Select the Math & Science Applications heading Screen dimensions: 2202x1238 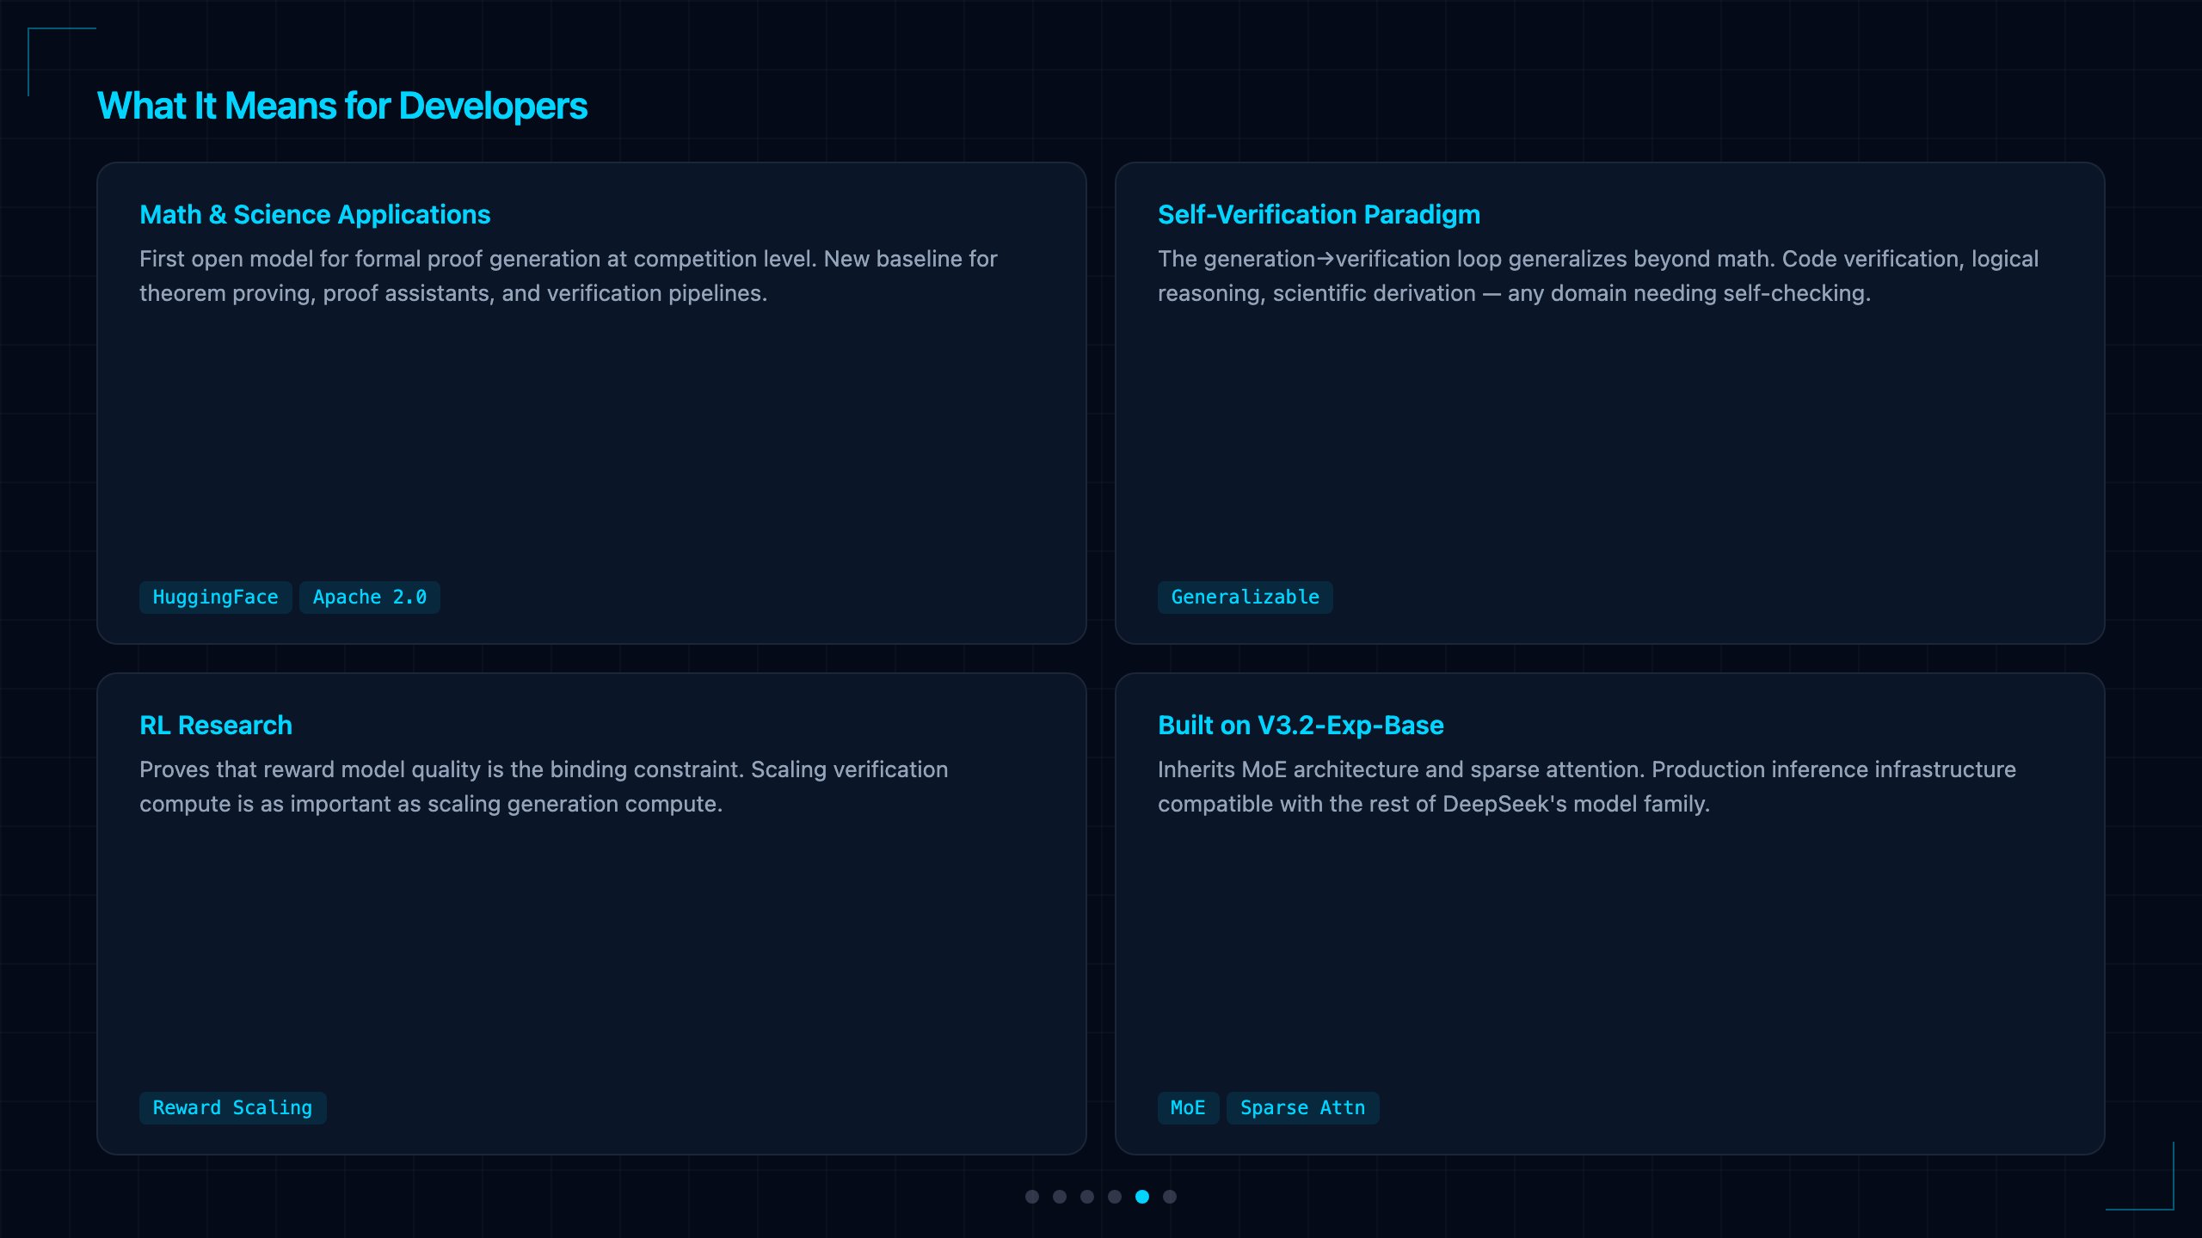point(315,214)
